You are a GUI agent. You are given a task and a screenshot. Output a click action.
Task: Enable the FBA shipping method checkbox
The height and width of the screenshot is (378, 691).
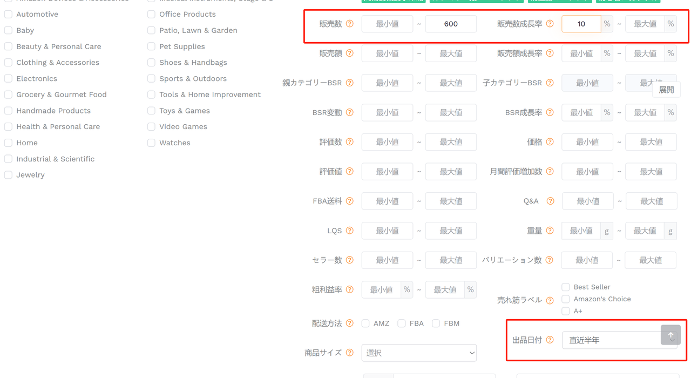(402, 323)
